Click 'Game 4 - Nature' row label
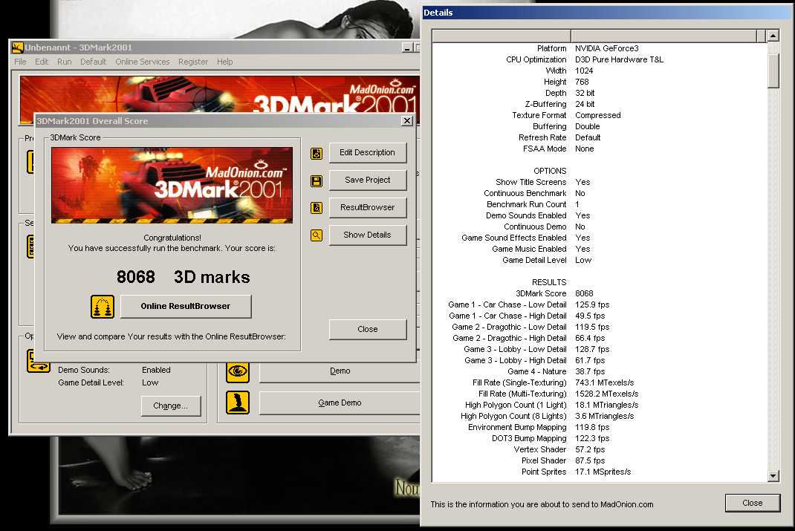The image size is (795, 531). click(537, 371)
